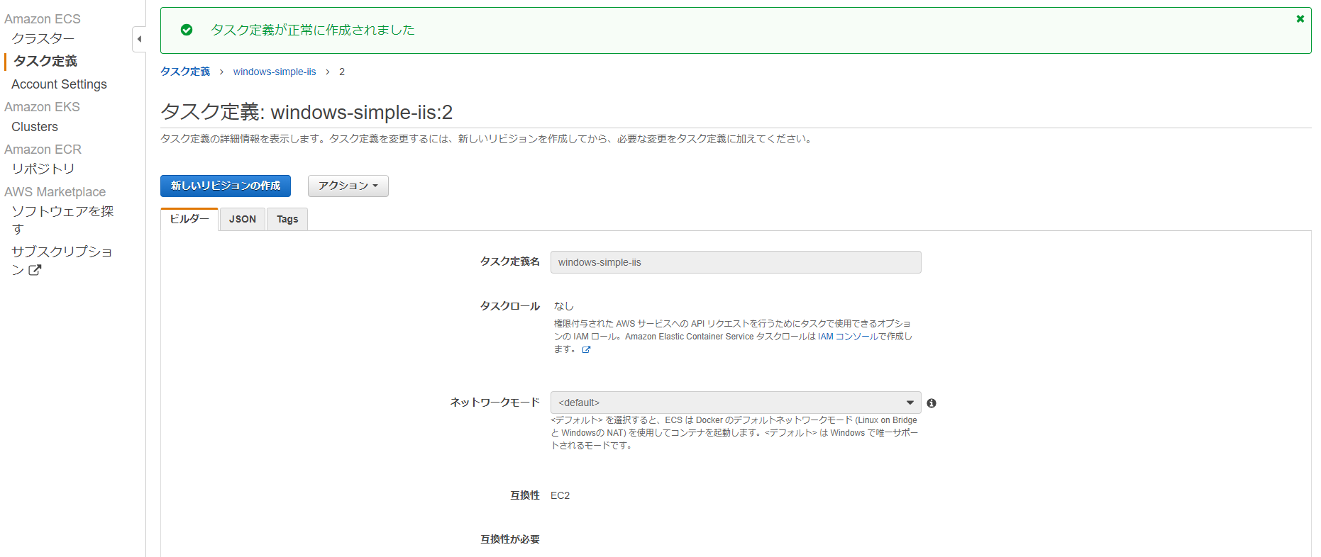
Task: Click 新しいリビジョンの作成 button
Action: point(226,186)
